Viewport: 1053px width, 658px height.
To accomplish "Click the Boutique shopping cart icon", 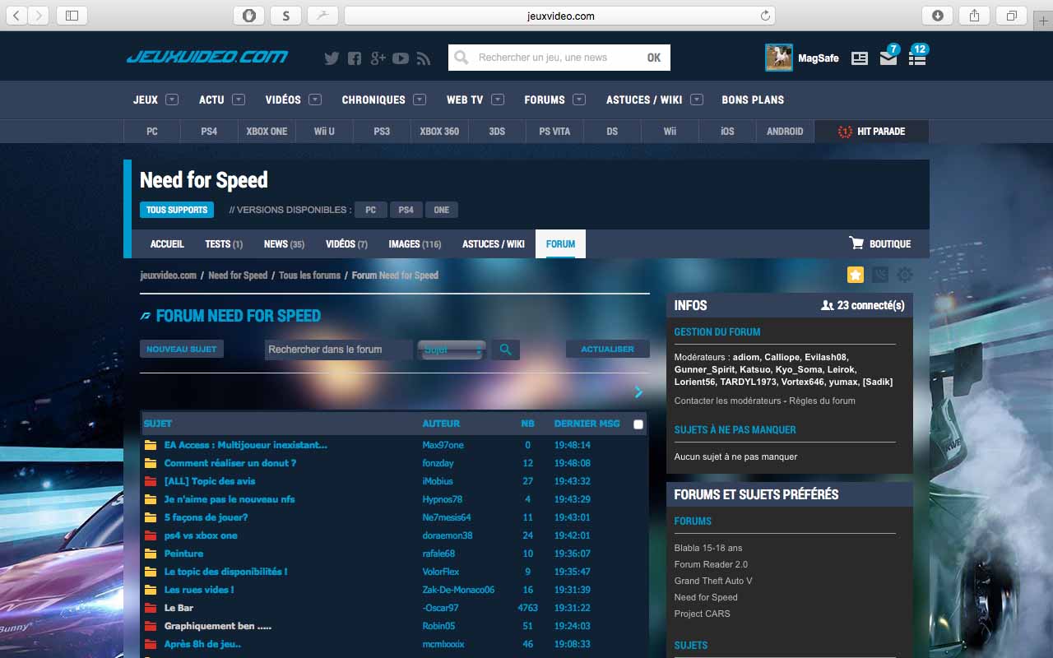I will [856, 243].
